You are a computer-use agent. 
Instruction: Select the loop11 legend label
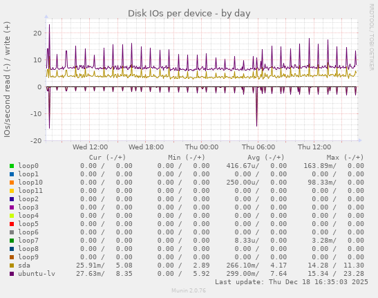point(30,191)
